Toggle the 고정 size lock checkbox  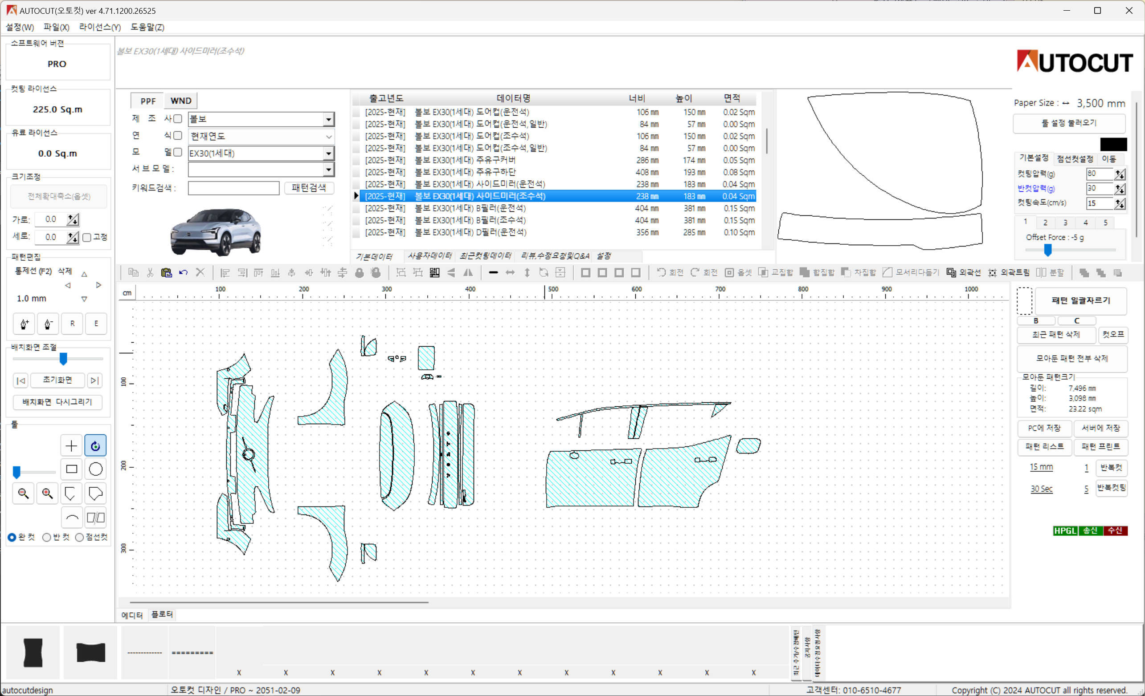coord(87,238)
